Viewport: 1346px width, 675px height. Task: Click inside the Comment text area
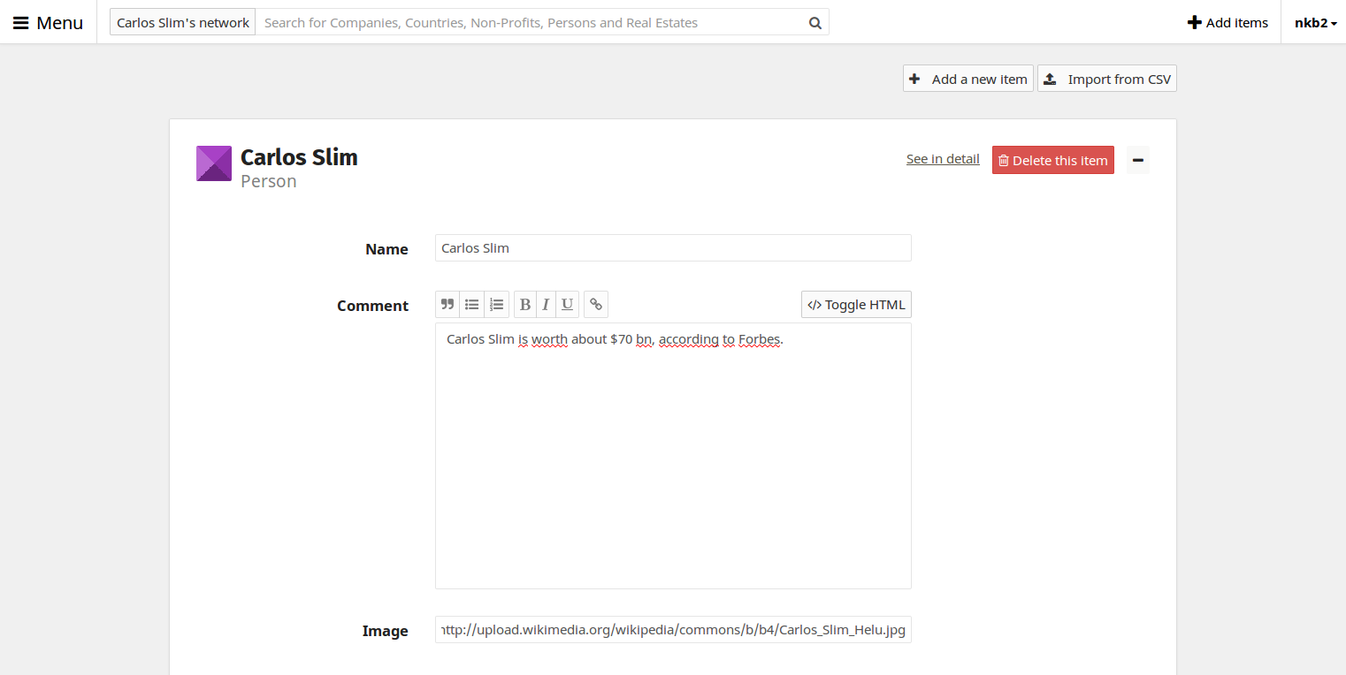673,456
